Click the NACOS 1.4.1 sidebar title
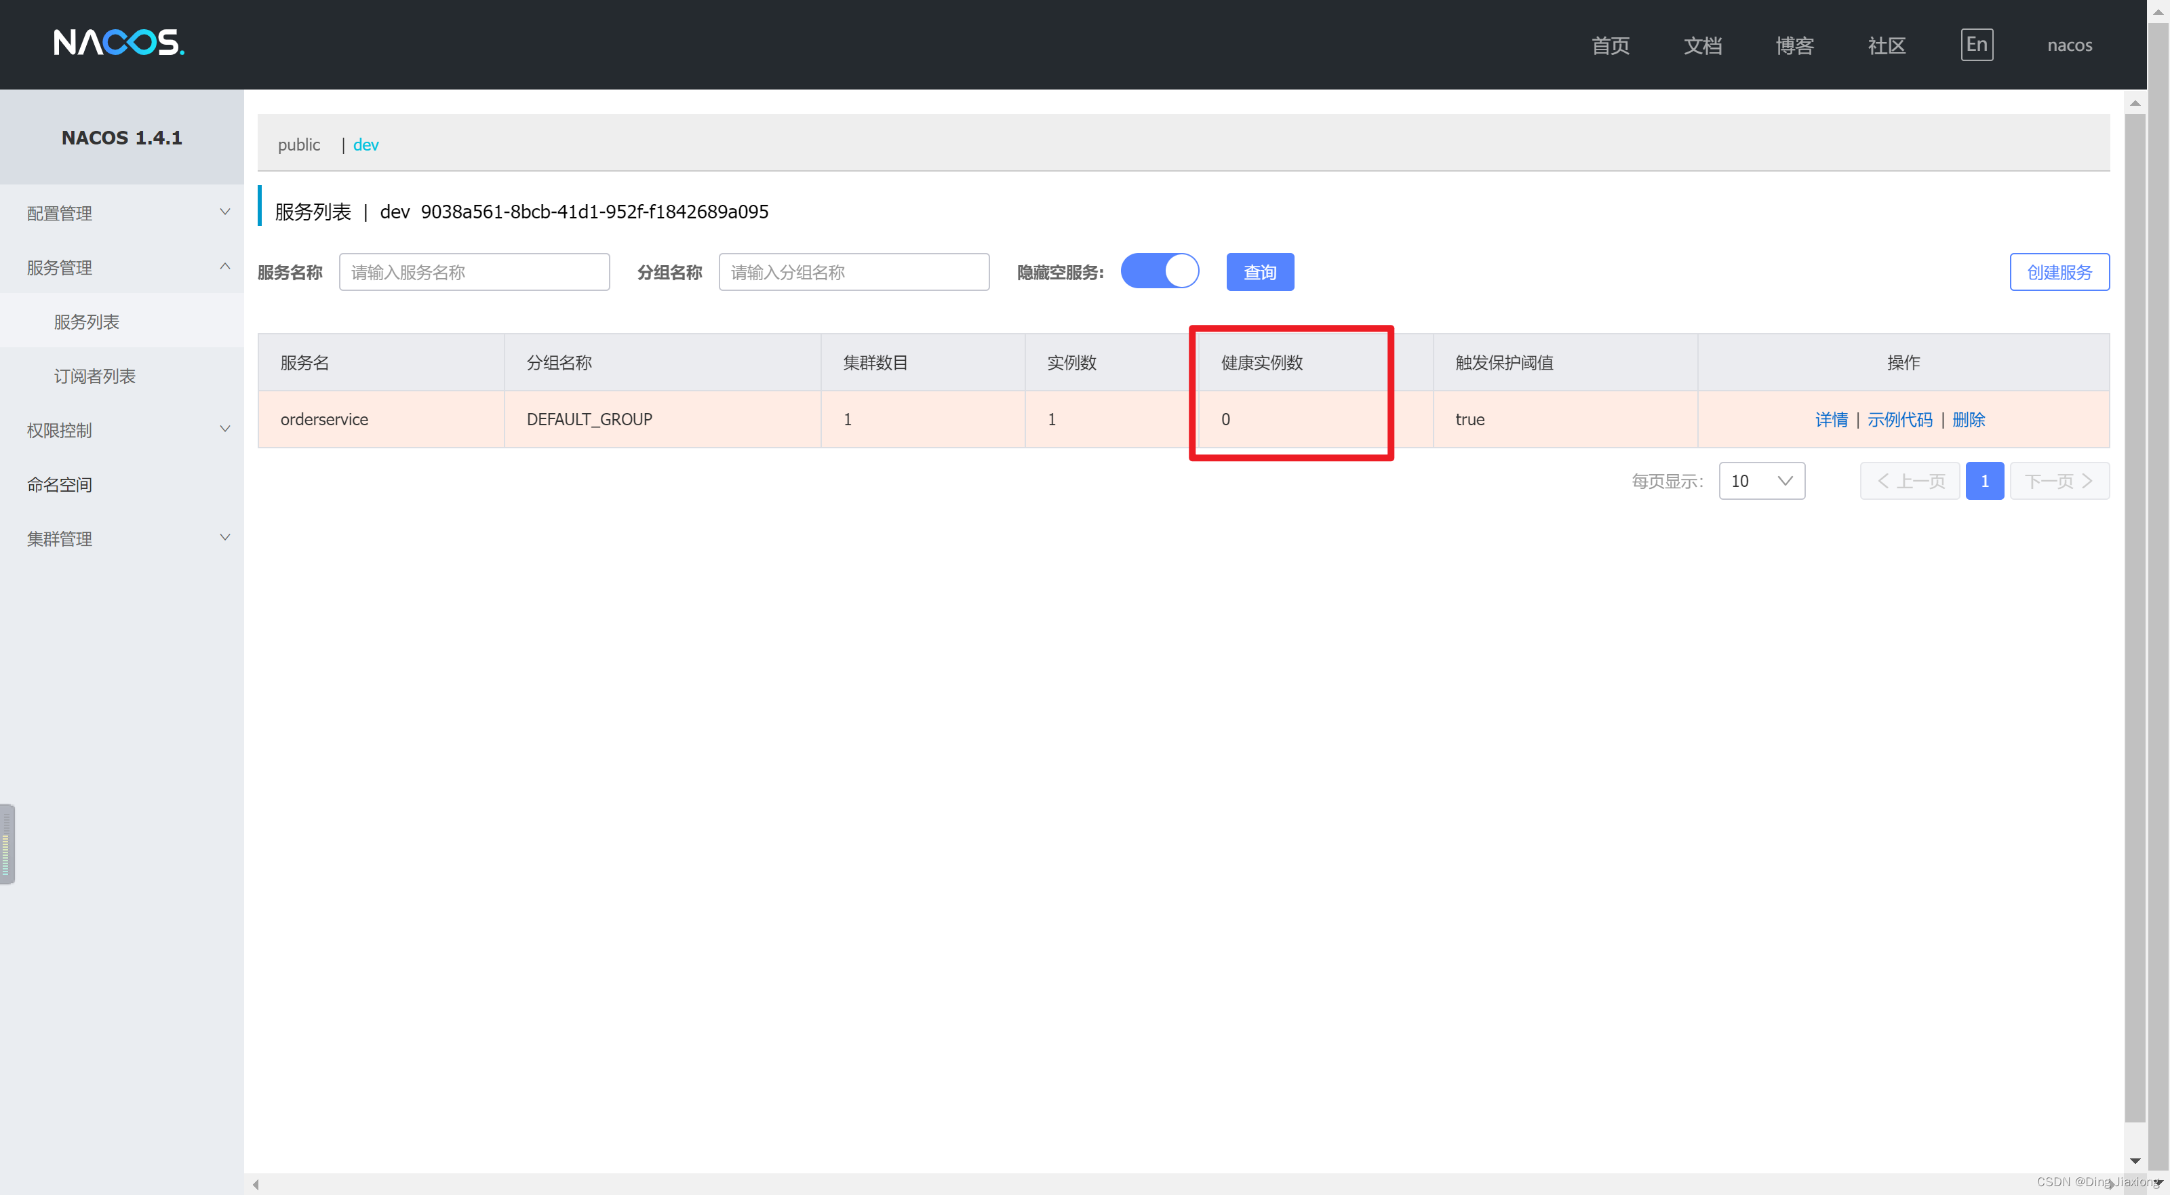The image size is (2170, 1195). click(121, 138)
